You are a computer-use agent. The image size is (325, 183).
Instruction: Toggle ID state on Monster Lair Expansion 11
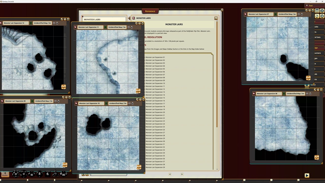tap(106, 27)
